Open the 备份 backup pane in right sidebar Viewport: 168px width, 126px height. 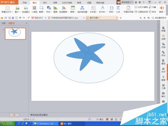click(x=163, y=95)
